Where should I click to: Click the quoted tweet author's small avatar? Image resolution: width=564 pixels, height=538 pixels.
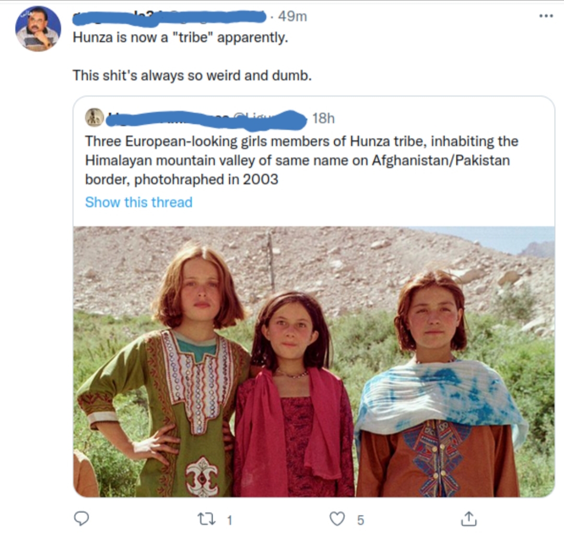click(x=95, y=117)
